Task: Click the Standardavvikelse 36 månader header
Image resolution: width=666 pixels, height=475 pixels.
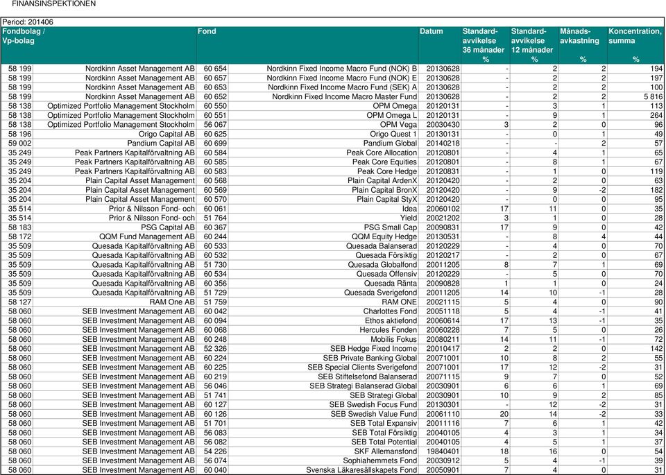Action: (x=485, y=46)
